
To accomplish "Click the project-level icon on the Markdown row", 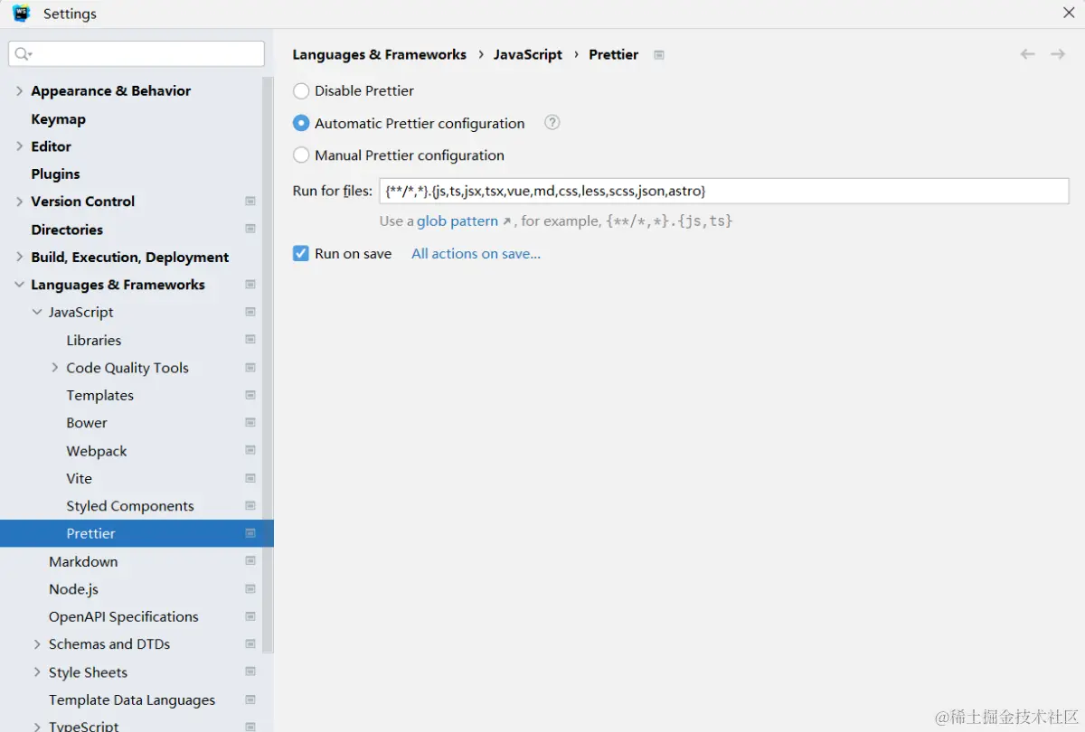I will tap(250, 561).
